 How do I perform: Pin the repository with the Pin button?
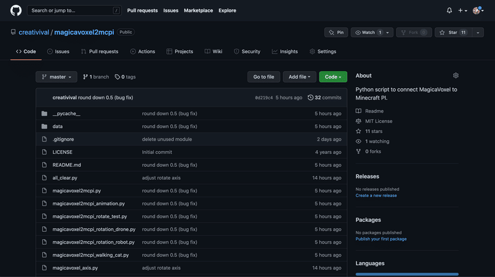pos(336,32)
